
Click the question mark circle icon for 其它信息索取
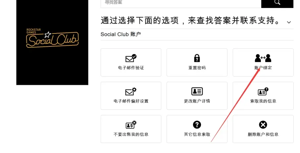(197, 125)
